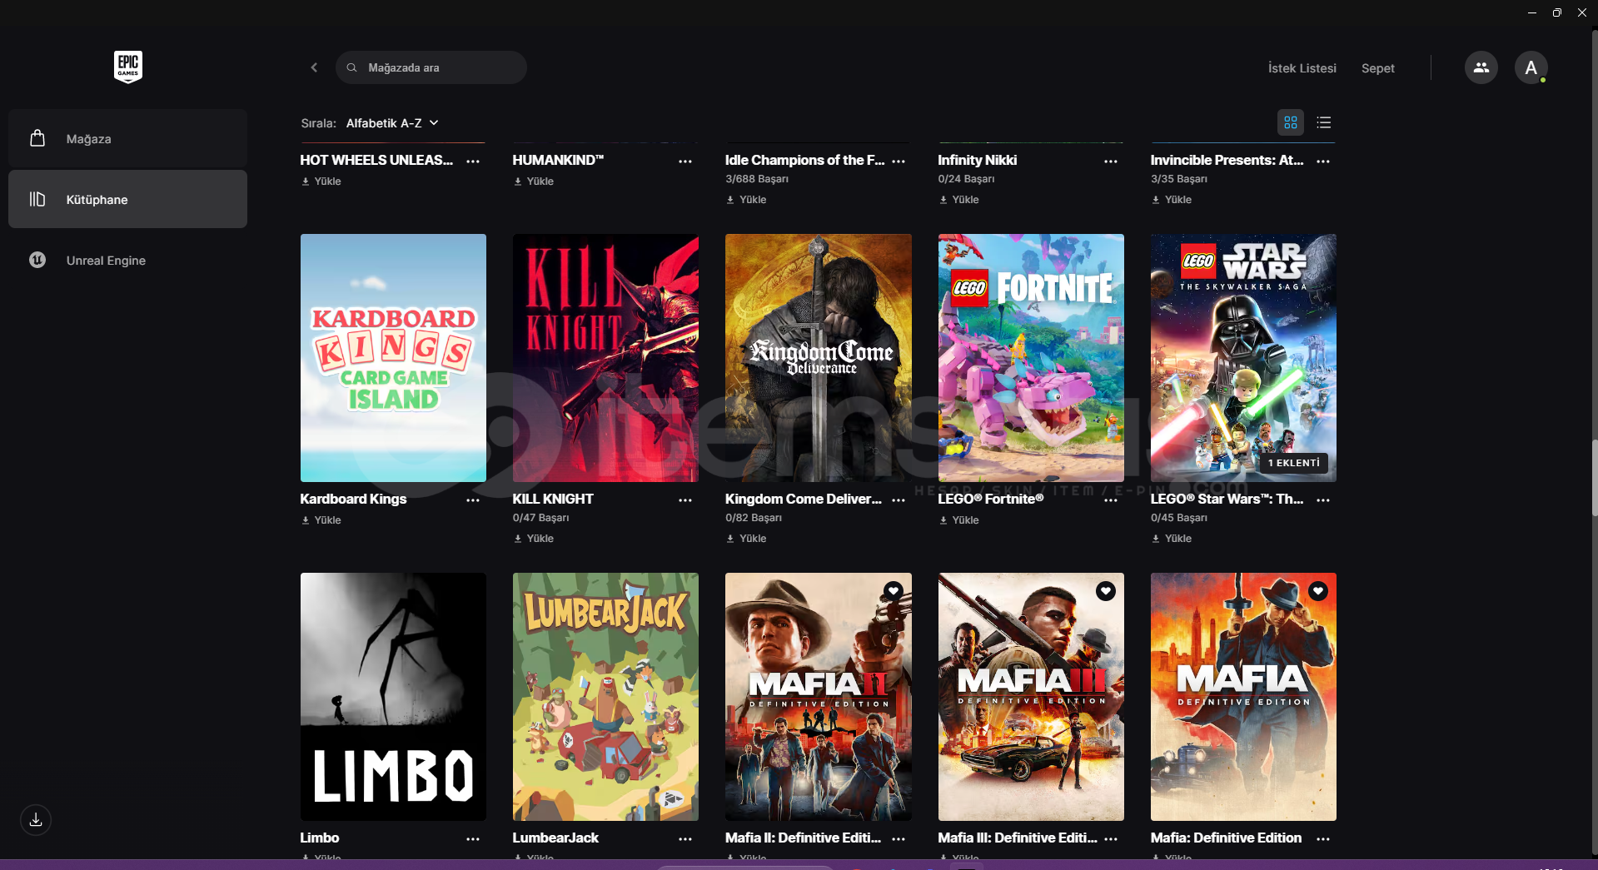This screenshot has height=870, width=1598.
Task: Click Yükle under Kingdom Come Deliverance
Action: point(746,539)
